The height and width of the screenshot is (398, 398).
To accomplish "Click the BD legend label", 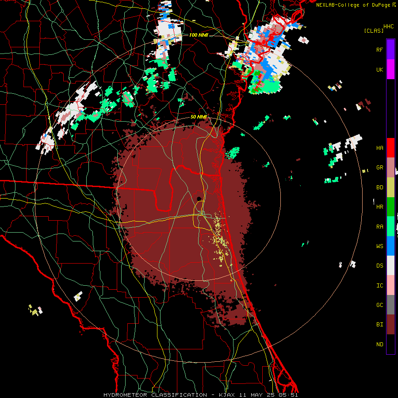I will coord(379,188).
